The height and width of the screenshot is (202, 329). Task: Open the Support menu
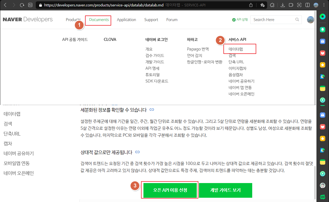coord(151,20)
